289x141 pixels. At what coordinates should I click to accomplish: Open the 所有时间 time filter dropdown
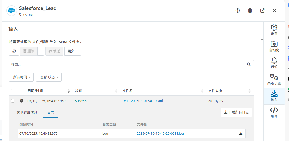[21, 77]
